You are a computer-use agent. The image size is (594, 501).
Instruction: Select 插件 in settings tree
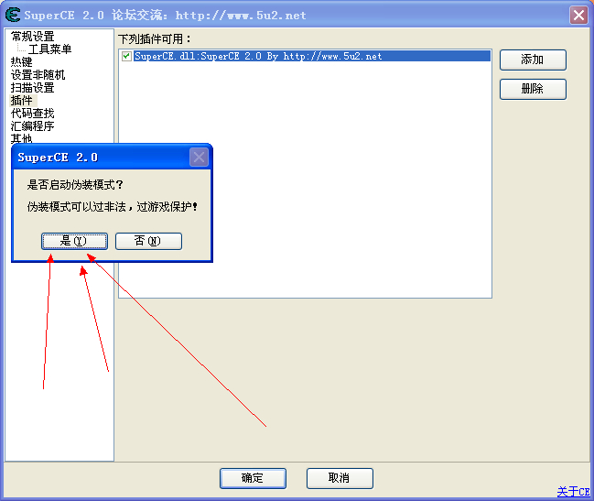pyautogui.click(x=22, y=101)
